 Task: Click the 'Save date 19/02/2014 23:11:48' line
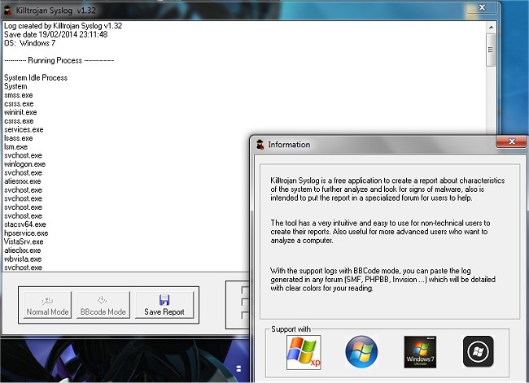(56, 34)
